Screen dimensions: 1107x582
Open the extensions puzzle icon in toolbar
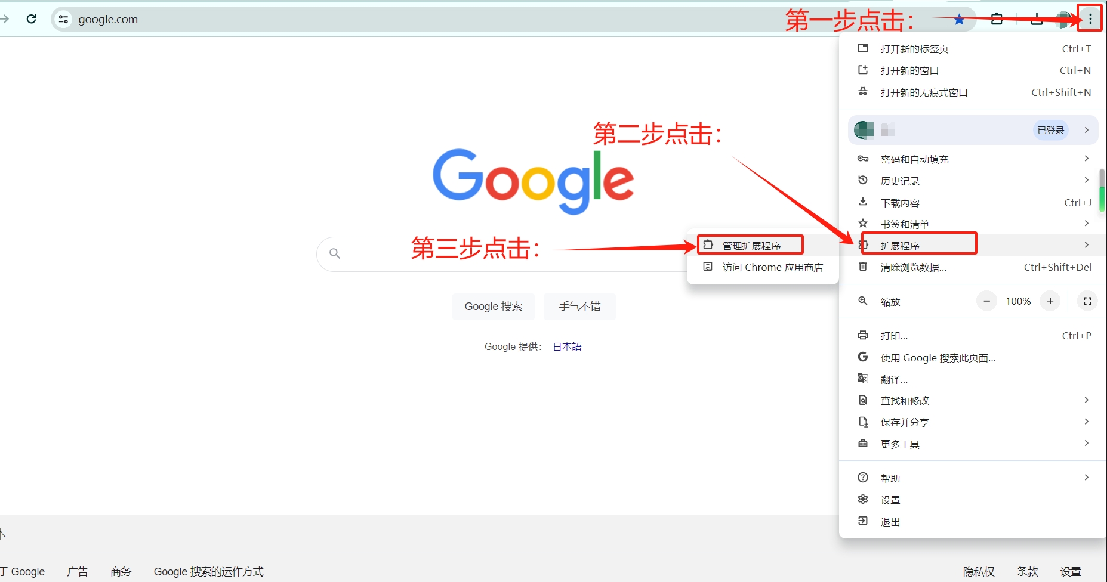[997, 19]
